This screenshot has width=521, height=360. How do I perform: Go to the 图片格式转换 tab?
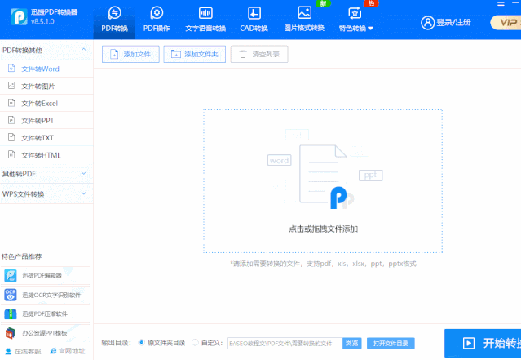point(304,20)
